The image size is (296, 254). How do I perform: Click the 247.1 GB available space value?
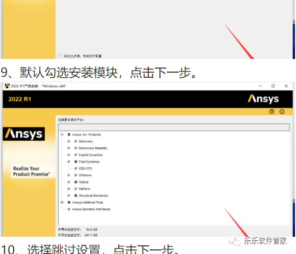(91, 235)
